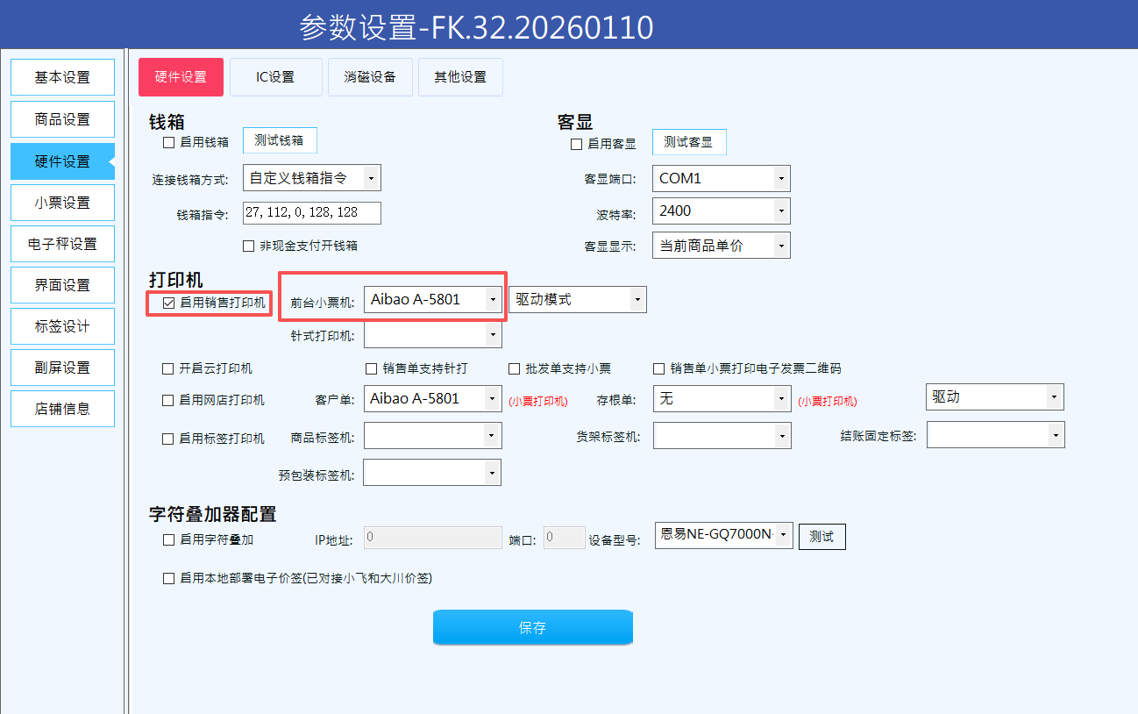Click the 保存 save button

coord(532,627)
